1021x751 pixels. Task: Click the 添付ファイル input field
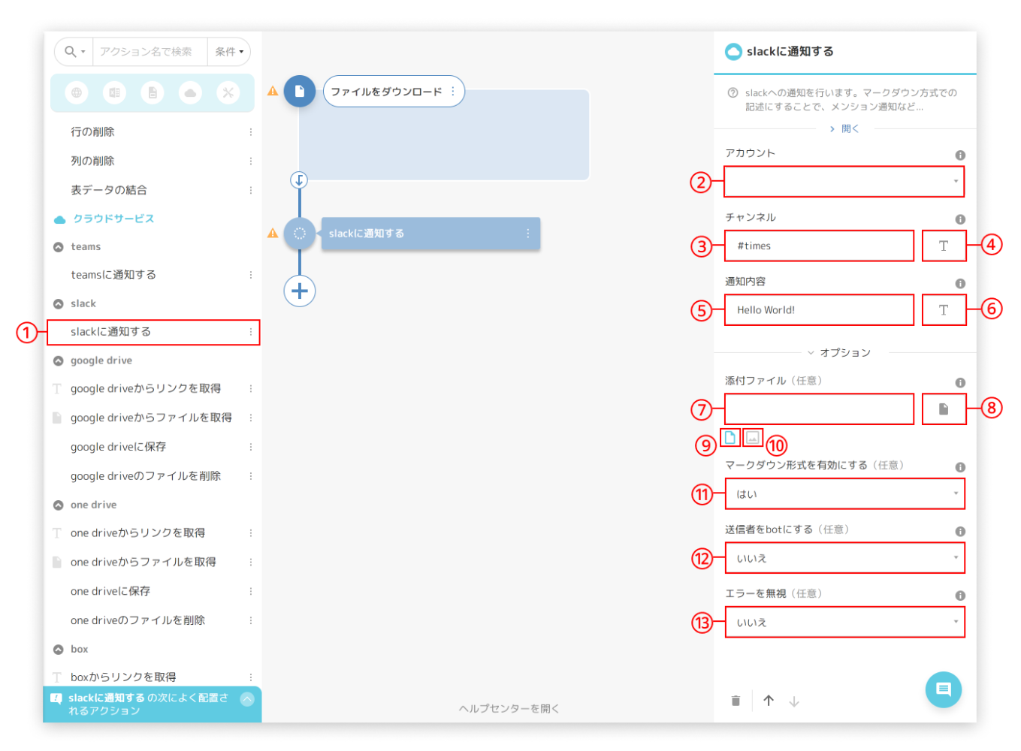tap(820, 409)
